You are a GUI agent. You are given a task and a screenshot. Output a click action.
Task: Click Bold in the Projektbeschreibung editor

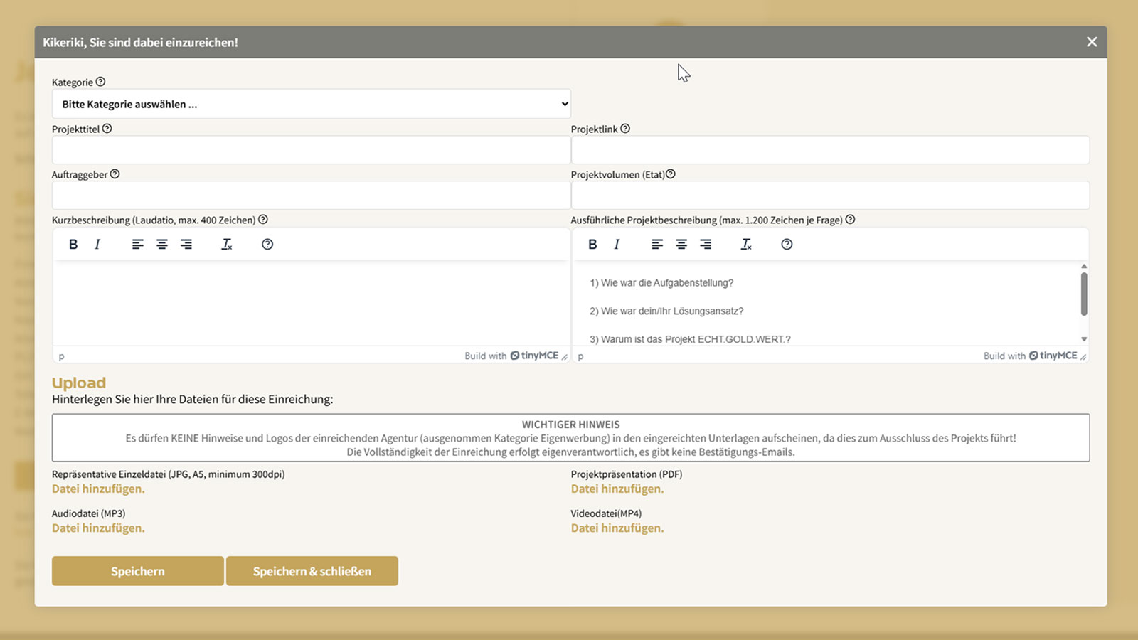tap(592, 245)
